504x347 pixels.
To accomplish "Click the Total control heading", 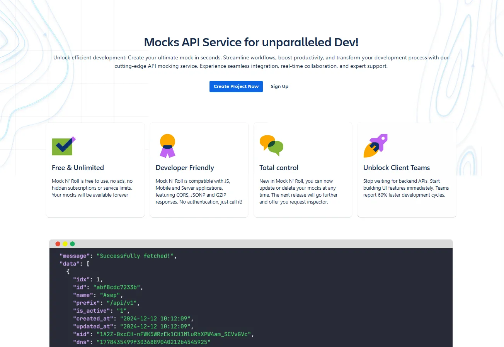I will pos(279,168).
